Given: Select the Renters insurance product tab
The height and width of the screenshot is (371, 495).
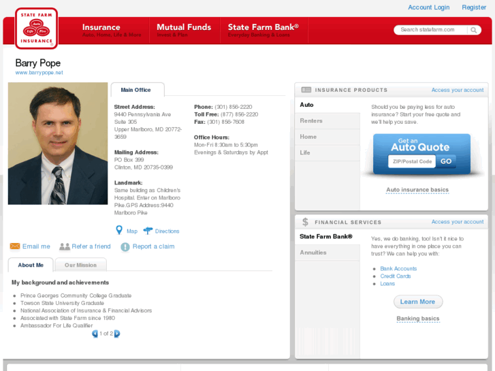Looking at the screenshot, I should click(328, 121).
